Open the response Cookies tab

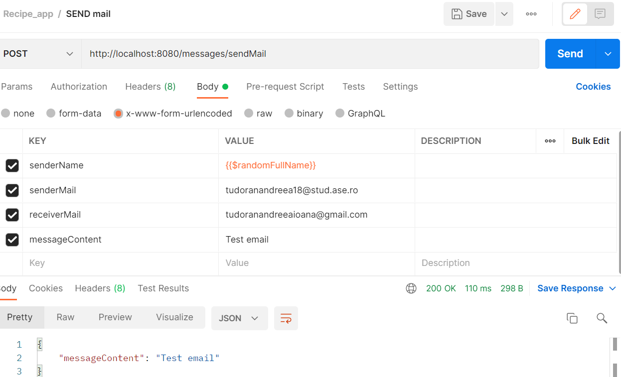pos(46,288)
